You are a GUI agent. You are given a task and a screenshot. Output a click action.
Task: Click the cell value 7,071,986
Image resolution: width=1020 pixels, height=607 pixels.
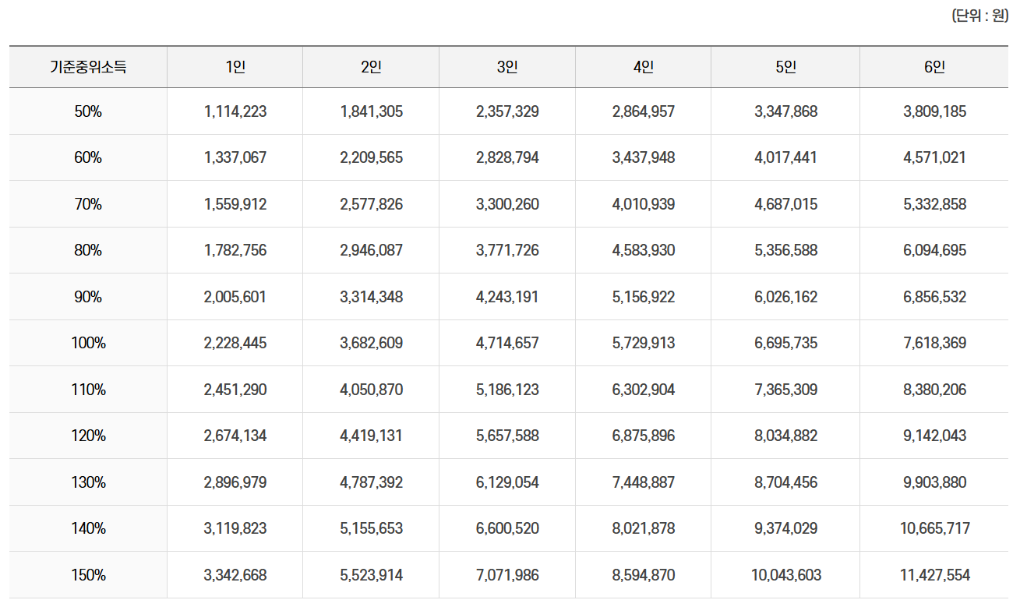click(x=507, y=575)
